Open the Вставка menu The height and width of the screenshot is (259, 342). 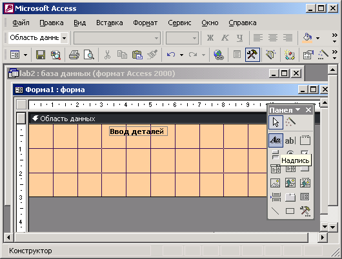click(x=110, y=23)
